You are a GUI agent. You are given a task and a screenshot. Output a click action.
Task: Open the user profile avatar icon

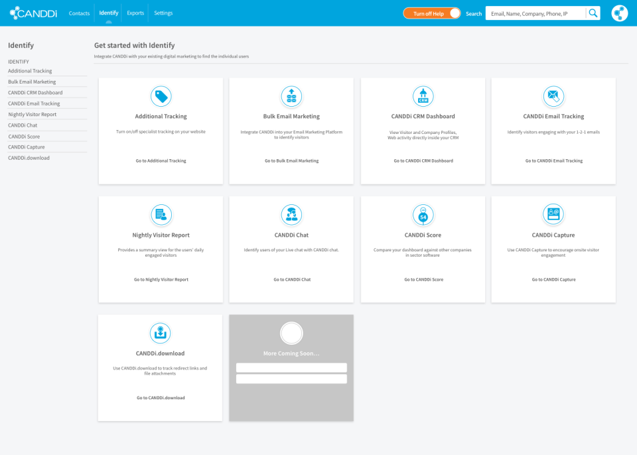(620, 13)
